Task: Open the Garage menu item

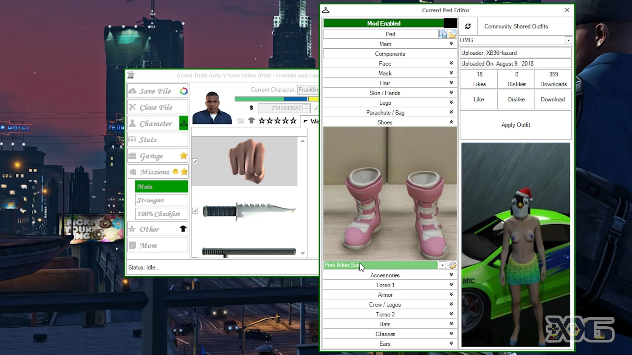Action: tap(158, 156)
